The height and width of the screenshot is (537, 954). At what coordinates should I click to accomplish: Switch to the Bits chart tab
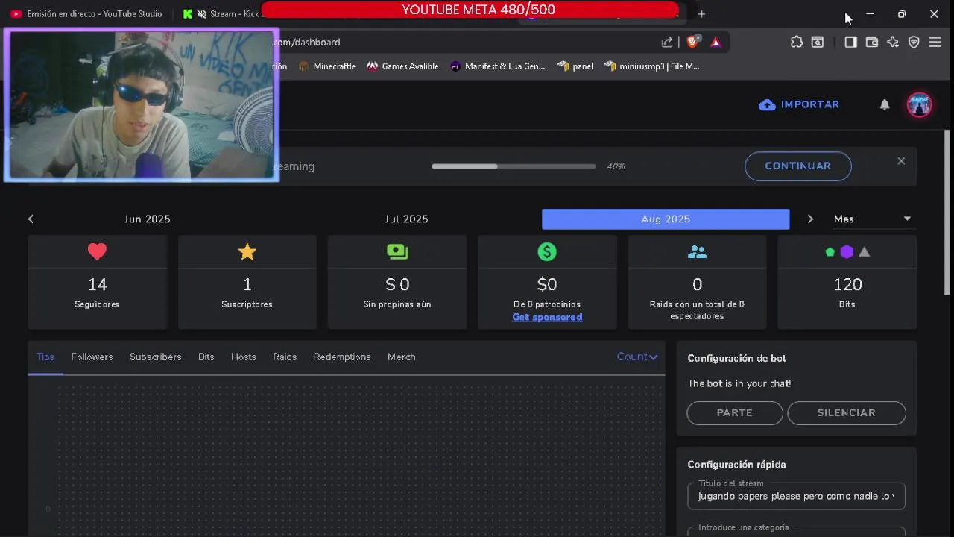pos(206,357)
